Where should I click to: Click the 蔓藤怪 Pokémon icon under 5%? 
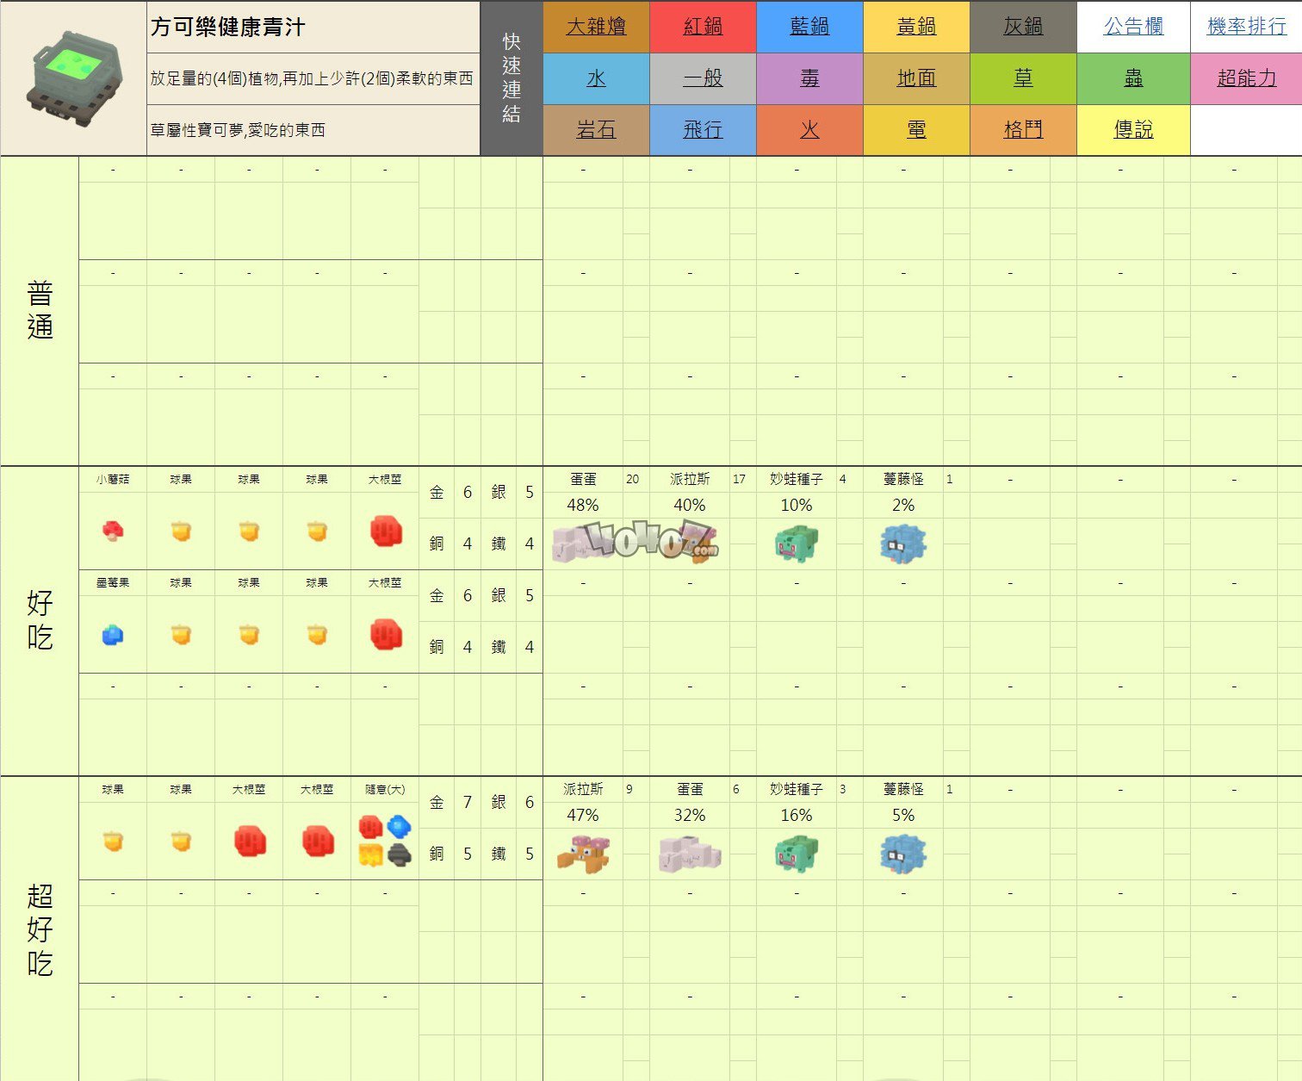pyautogui.click(x=903, y=854)
